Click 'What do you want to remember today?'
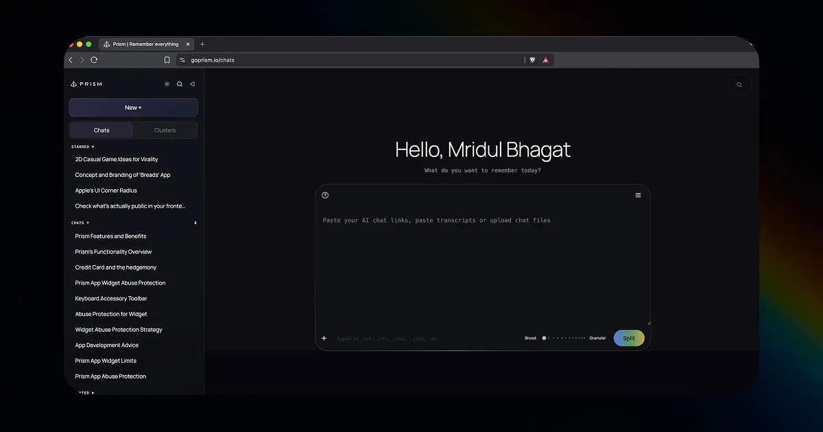This screenshot has height=432, width=823. pos(483,170)
